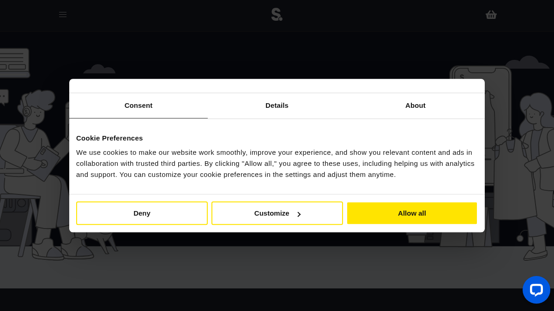Click the yellow Allow all button
The image size is (554, 311).
click(x=412, y=213)
